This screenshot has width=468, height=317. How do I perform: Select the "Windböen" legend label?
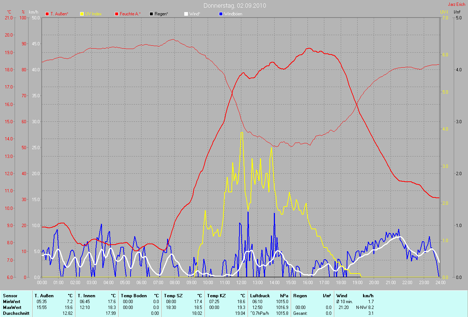tap(233, 14)
